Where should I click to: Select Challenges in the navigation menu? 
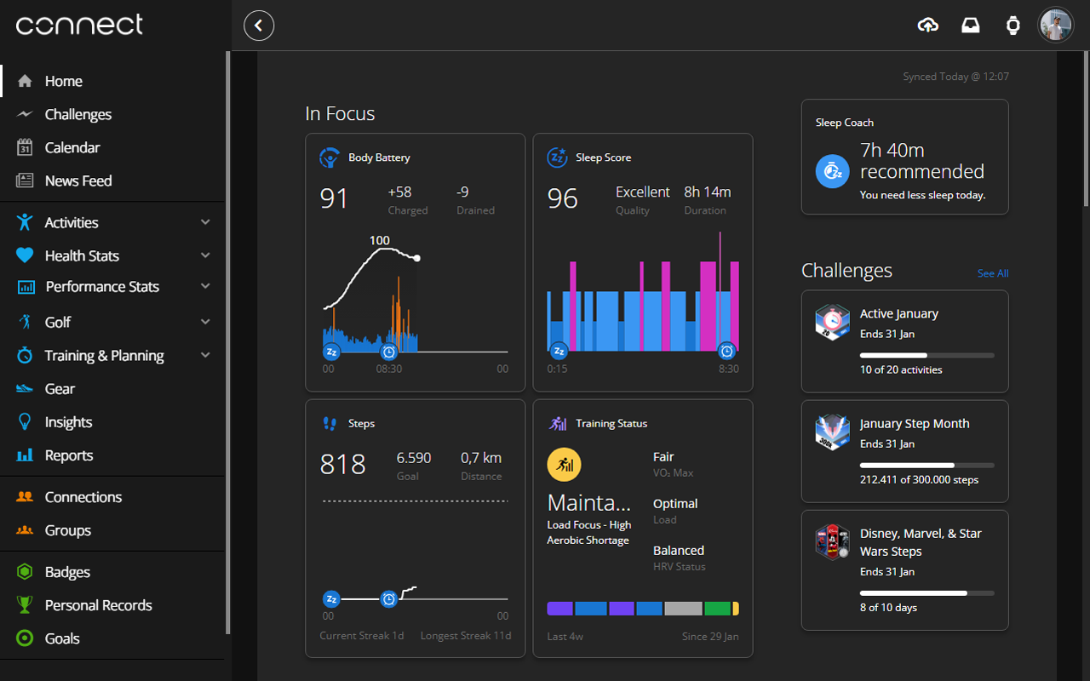click(77, 114)
